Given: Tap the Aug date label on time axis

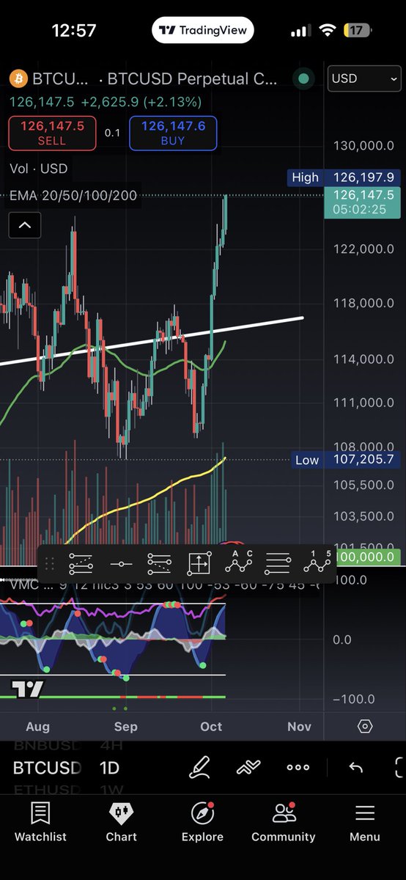Looking at the screenshot, I should click(37, 727).
